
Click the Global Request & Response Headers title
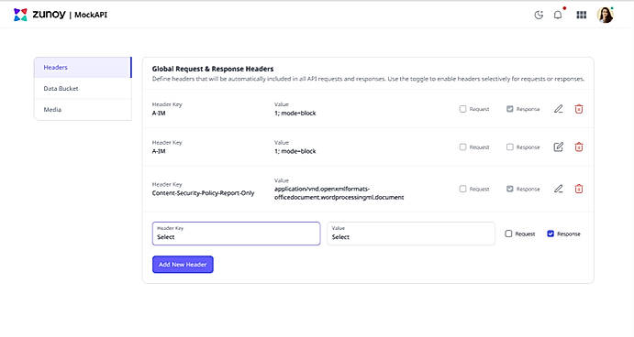tap(213, 69)
